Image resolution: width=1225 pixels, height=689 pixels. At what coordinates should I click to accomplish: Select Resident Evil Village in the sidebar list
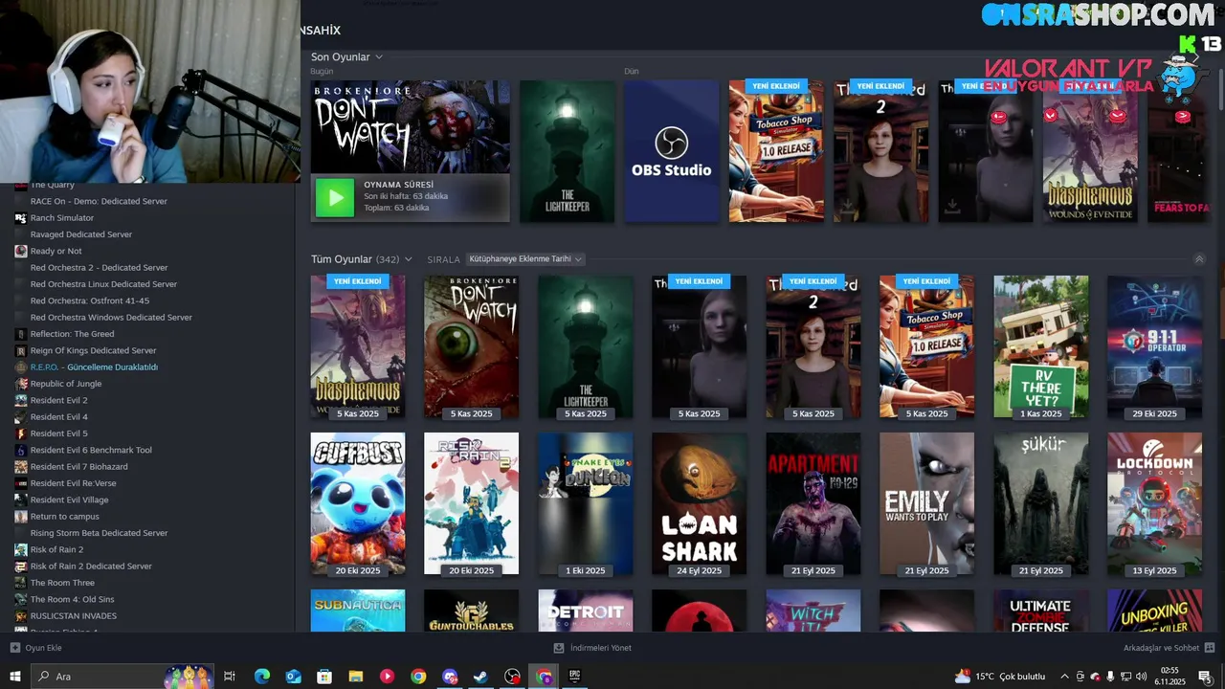coord(69,500)
